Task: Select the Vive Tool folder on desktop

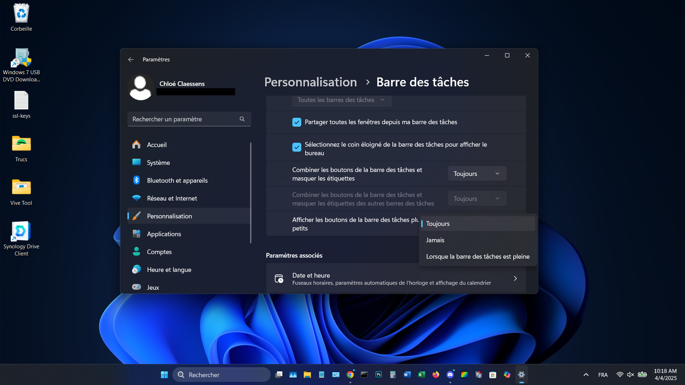Action: pyautogui.click(x=21, y=192)
